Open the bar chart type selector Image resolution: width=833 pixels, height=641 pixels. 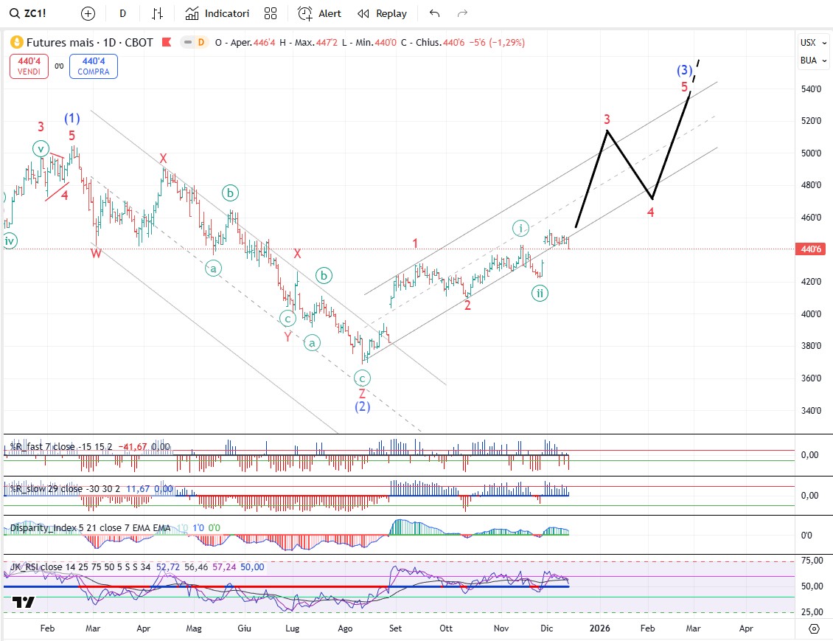[157, 13]
